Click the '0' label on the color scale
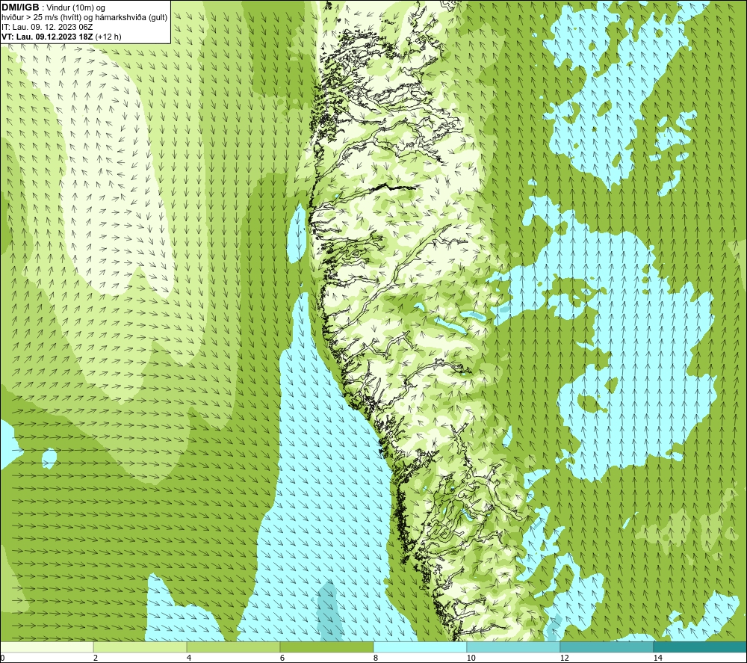747x663 pixels. click(2, 658)
